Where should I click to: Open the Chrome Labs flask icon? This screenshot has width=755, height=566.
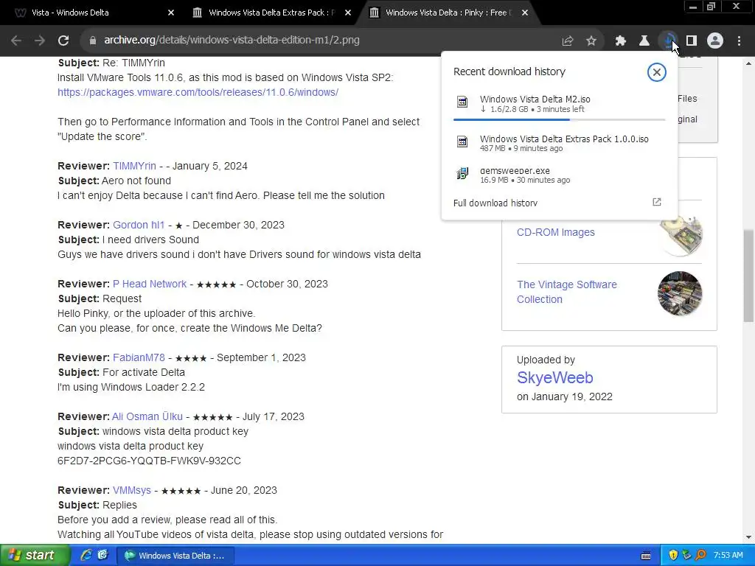(644, 41)
